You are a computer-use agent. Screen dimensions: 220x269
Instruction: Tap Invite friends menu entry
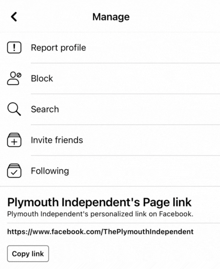click(x=110, y=140)
